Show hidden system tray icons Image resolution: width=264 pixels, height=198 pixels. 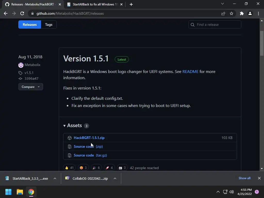coord(218,192)
